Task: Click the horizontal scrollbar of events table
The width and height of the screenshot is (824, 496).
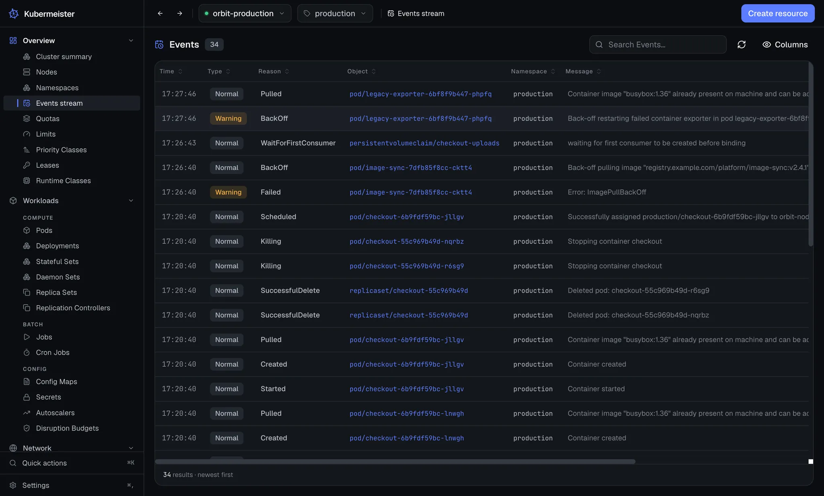Action: 395,461
